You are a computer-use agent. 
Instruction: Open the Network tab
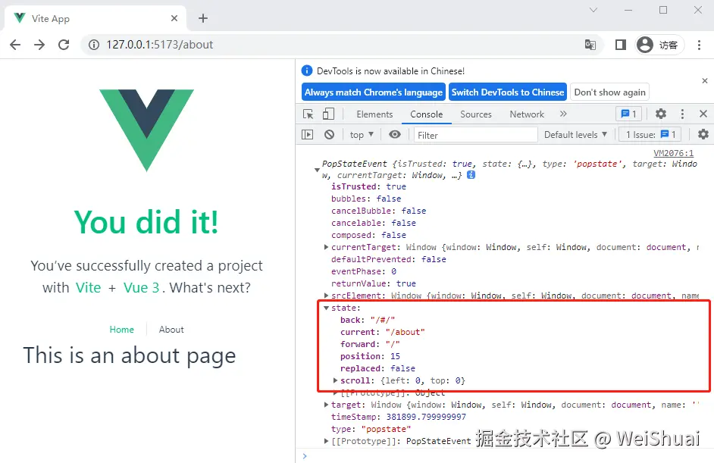[527, 114]
